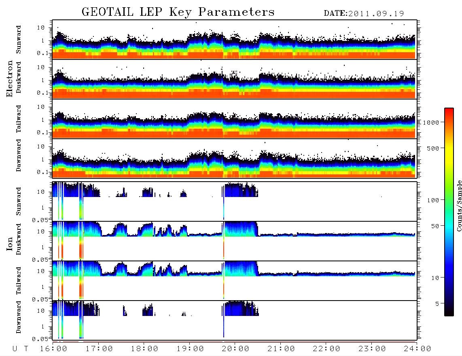462x356 pixels.
Task: Click the Ion Sunward panel label
Action: (19, 201)
